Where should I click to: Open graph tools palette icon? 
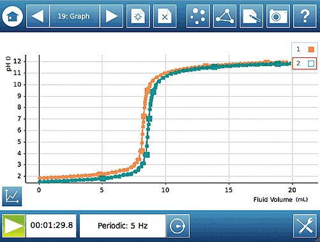12,196
